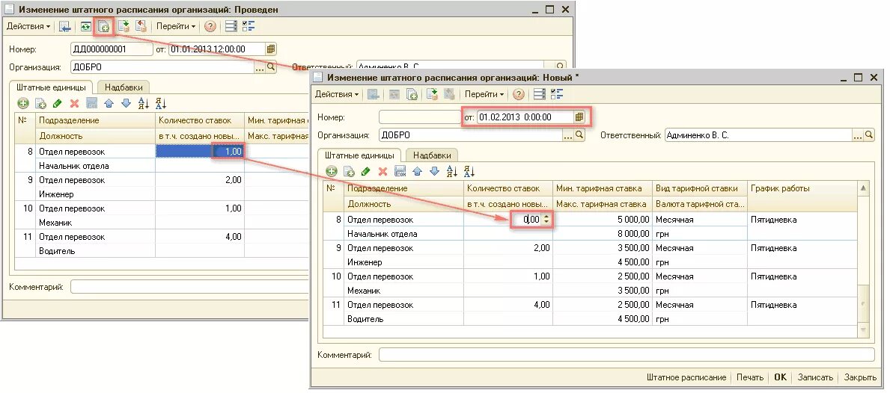Click the copy-document icon in the Новый window toolbar
890x393 pixels.
click(412, 95)
